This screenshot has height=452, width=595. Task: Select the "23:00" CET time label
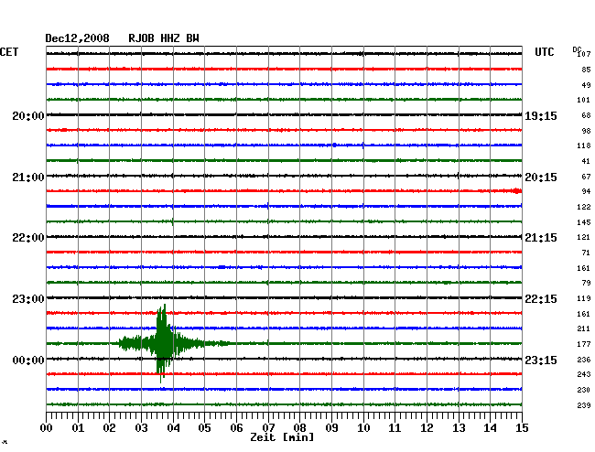(28, 299)
